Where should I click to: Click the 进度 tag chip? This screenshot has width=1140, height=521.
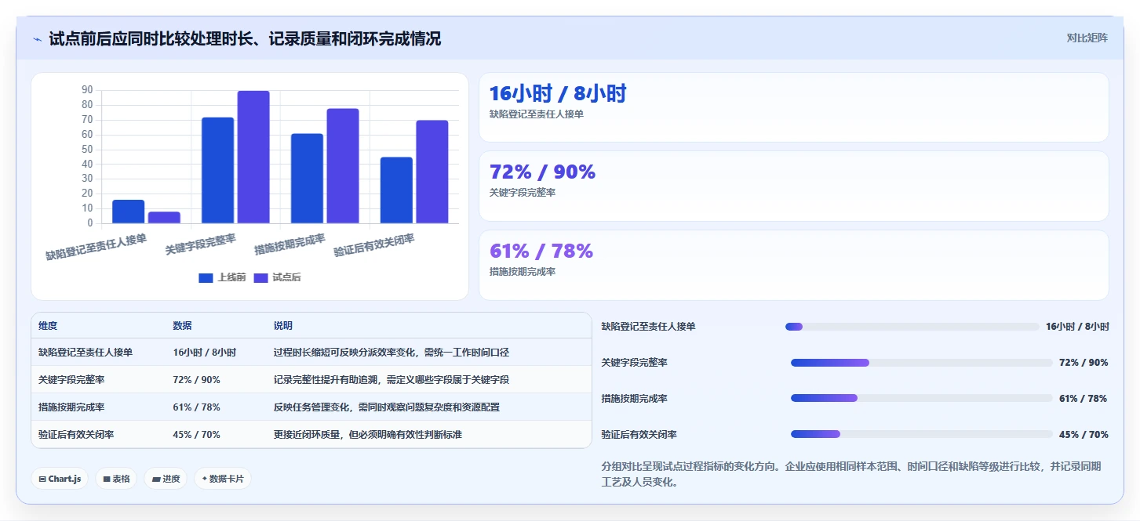point(166,479)
